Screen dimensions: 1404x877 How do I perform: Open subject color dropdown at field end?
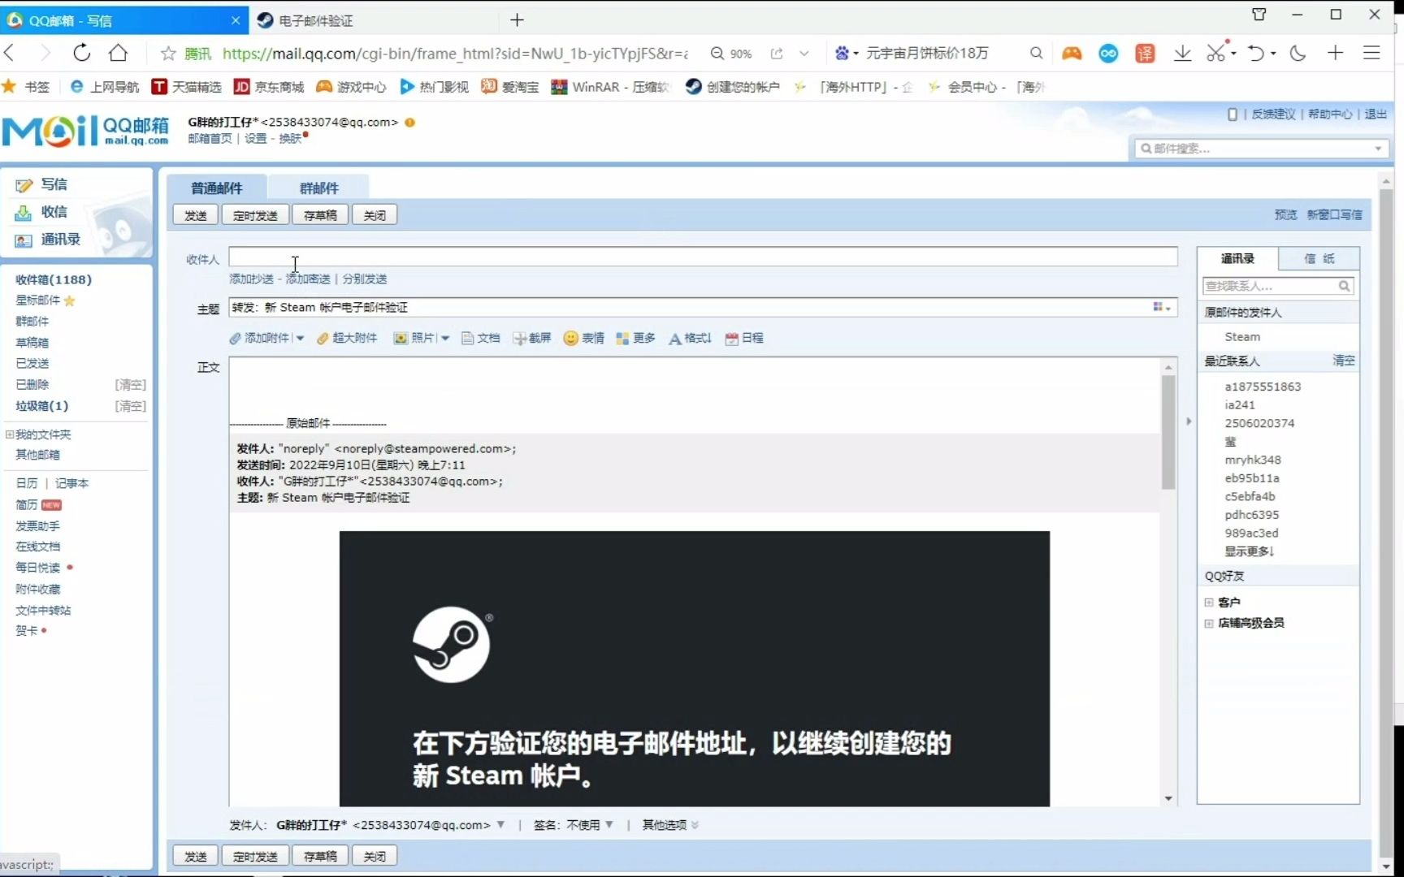point(1162,307)
